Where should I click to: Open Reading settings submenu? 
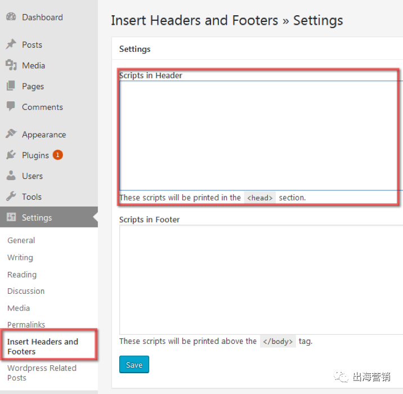tap(22, 275)
